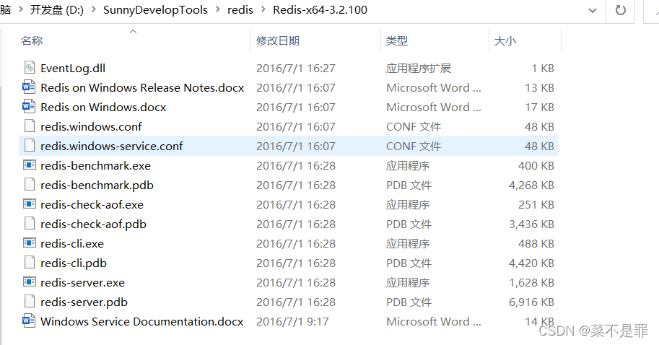Click the file icon of redis.windows-service.conf

pos(30,146)
